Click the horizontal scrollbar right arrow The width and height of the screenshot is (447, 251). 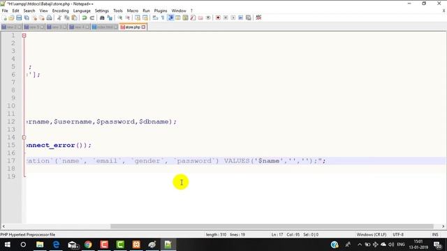(x=444, y=227)
